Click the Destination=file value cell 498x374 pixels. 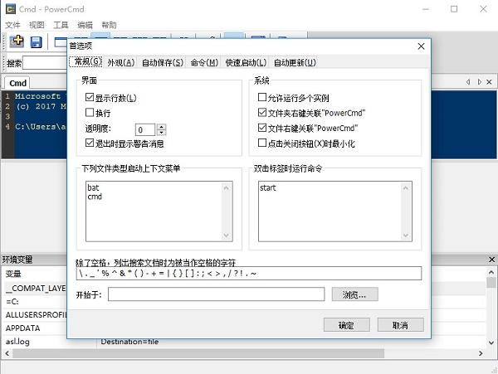point(129,342)
